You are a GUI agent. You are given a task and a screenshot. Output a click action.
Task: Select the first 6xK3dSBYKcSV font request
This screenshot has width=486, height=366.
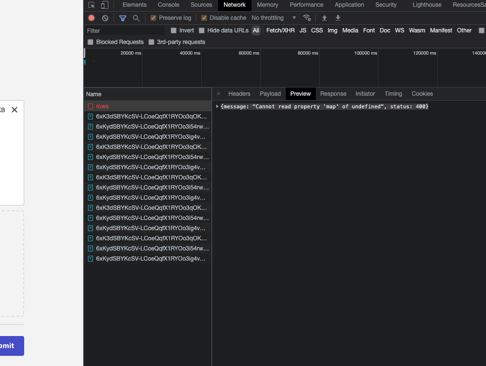(148, 117)
